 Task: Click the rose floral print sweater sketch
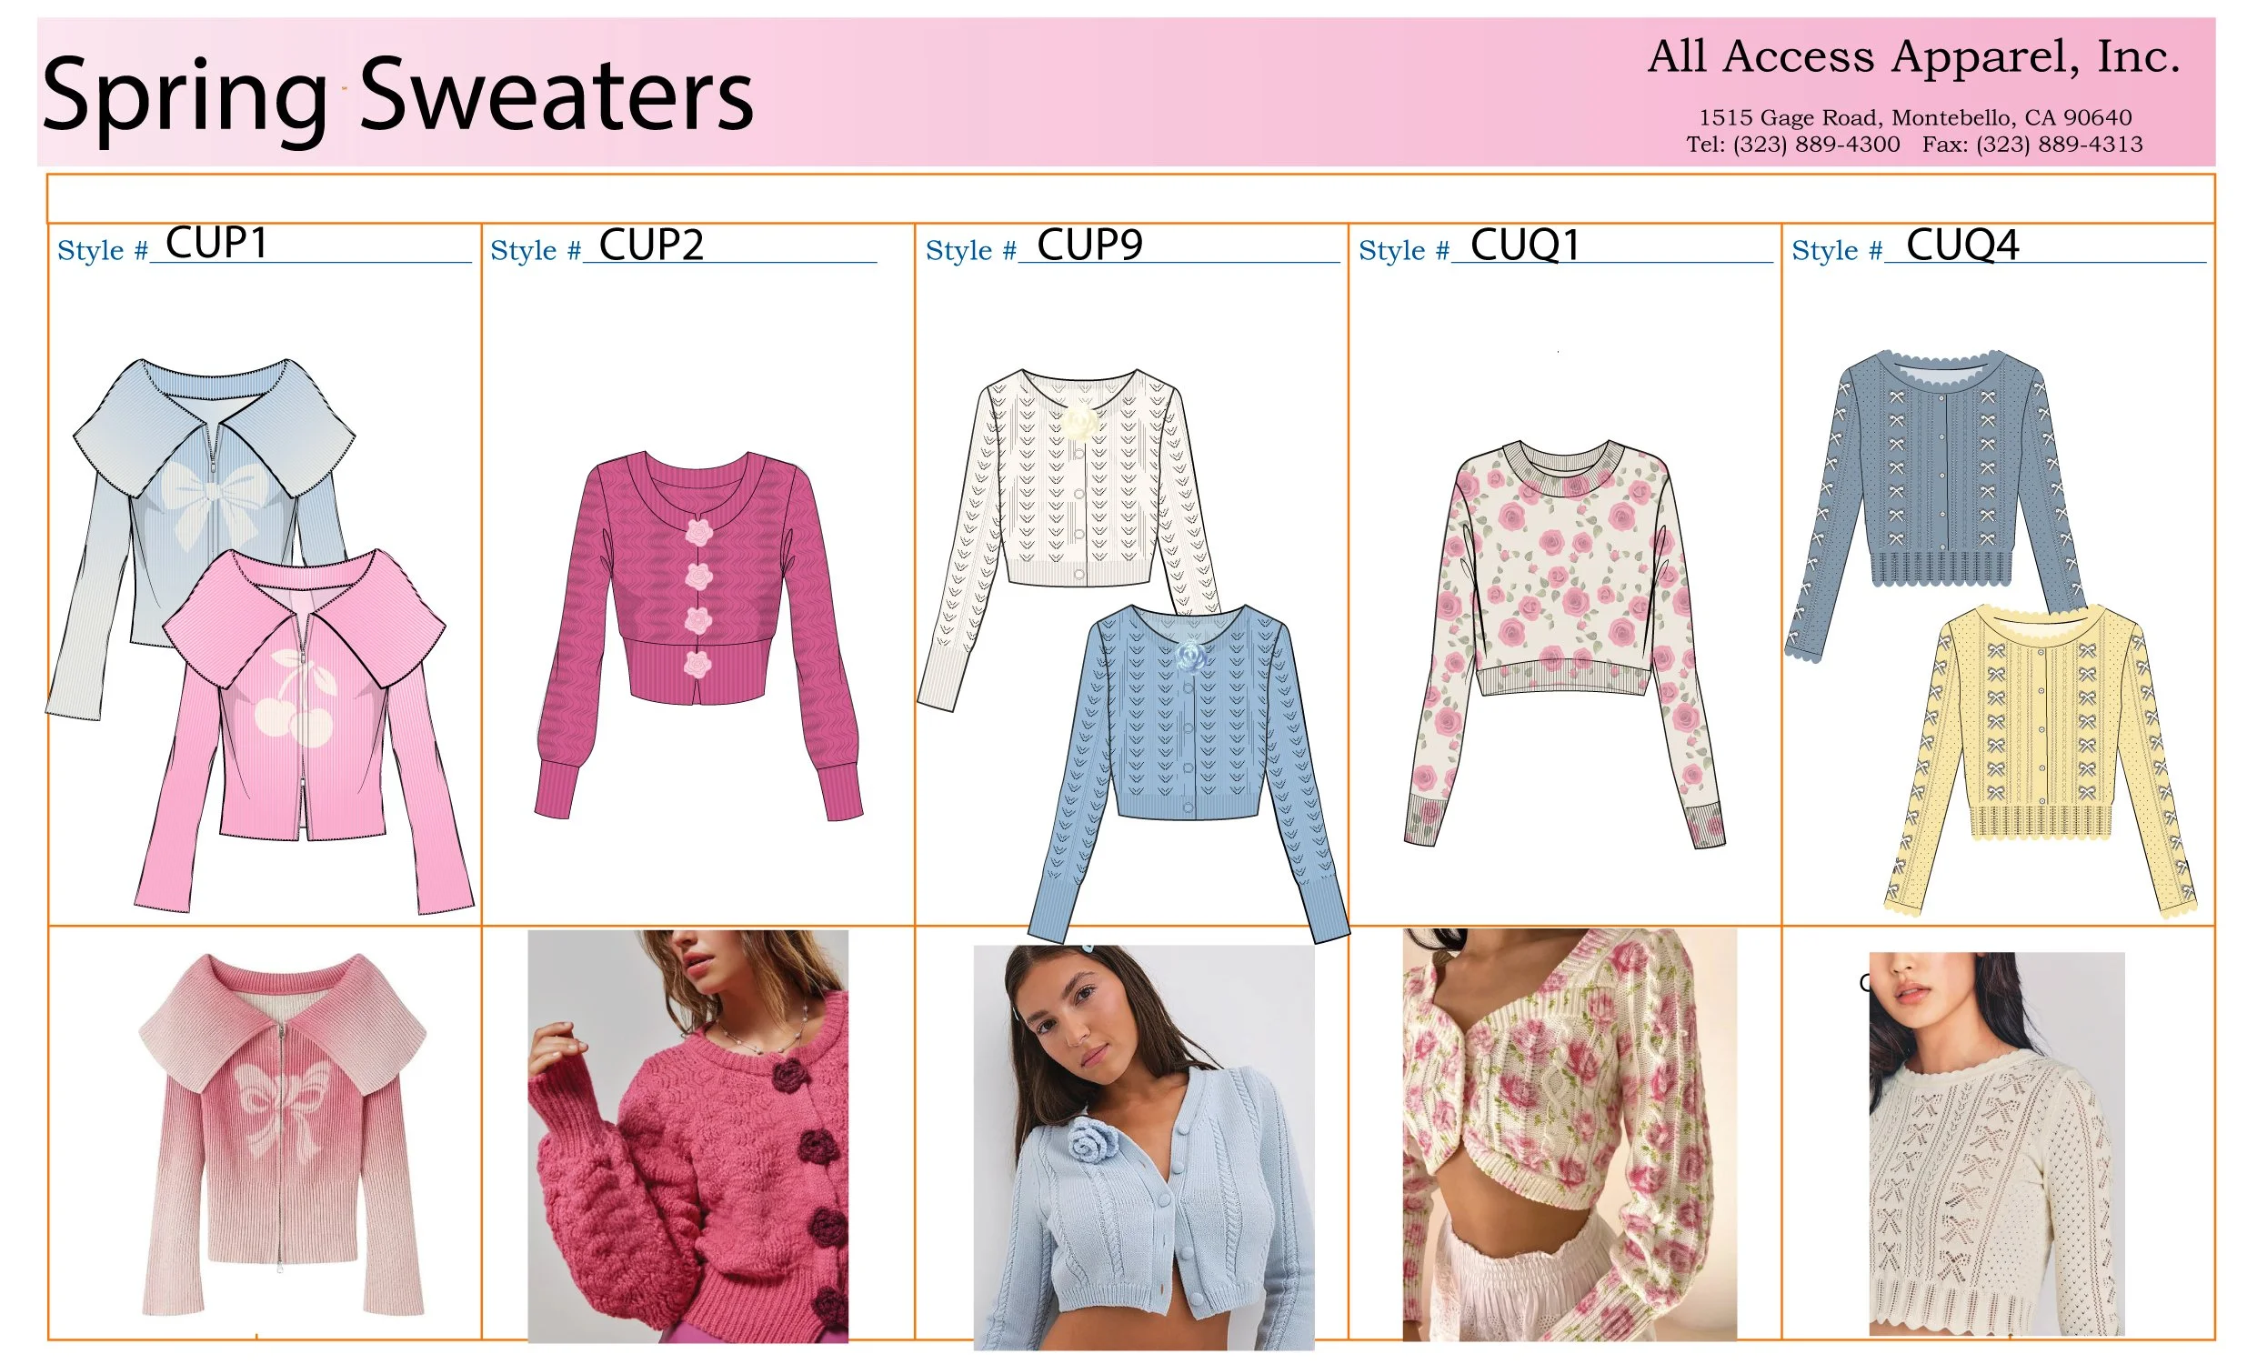point(1565,645)
